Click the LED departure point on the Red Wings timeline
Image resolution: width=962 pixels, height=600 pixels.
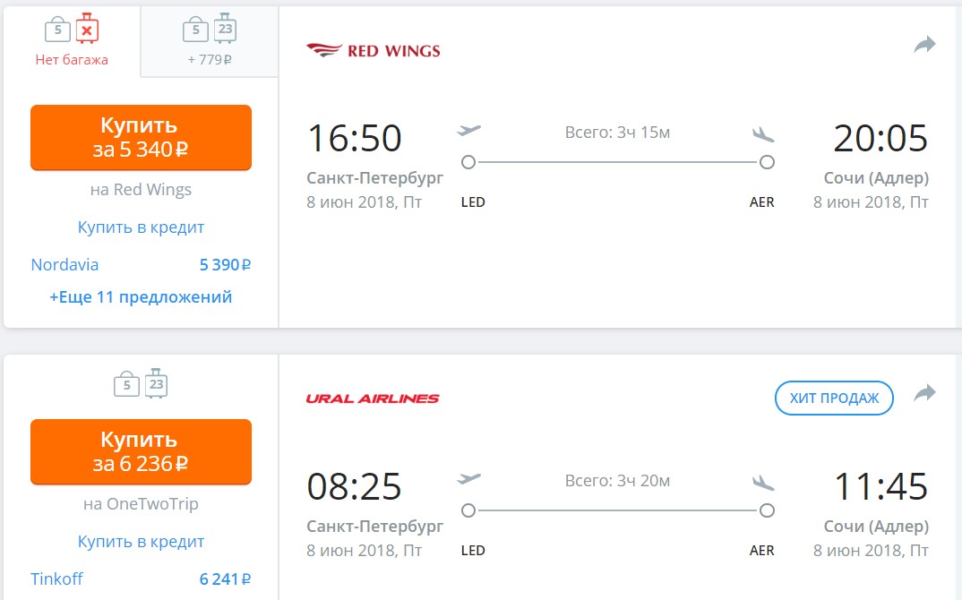[468, 163]
